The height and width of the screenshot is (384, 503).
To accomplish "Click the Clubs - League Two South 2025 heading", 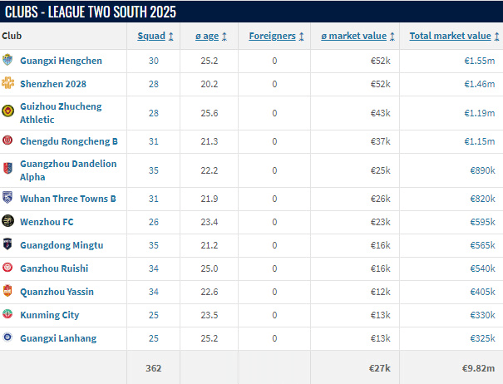I will click(x=91, y=12).
